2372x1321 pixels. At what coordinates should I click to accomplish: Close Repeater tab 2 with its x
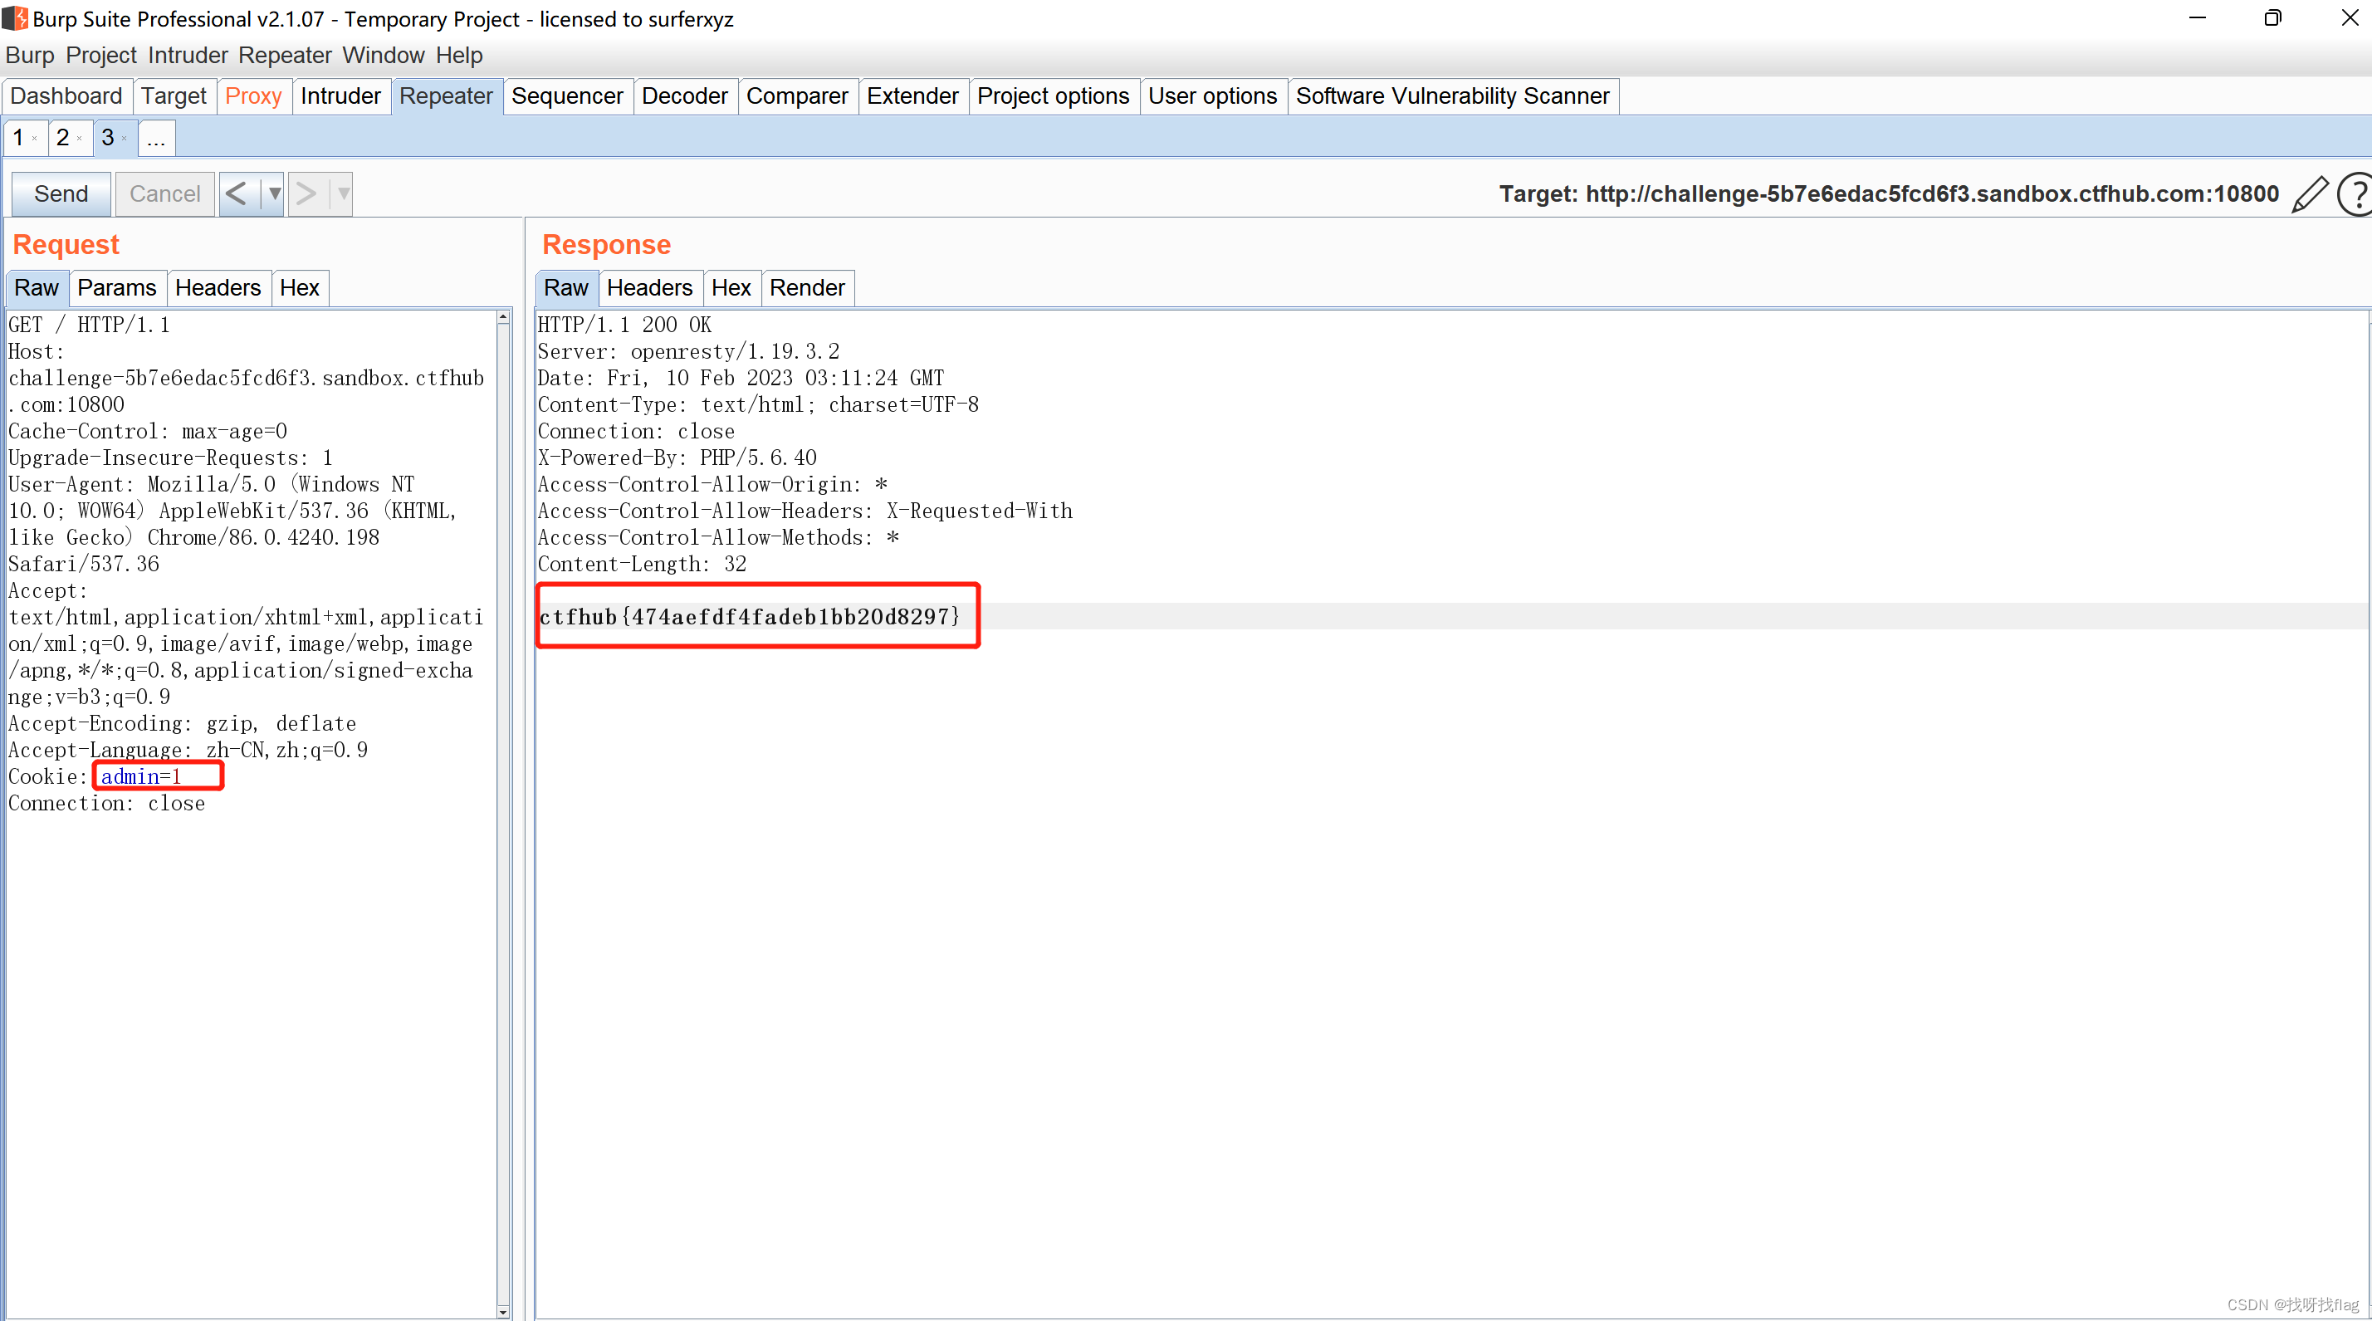tap(80, 139)
